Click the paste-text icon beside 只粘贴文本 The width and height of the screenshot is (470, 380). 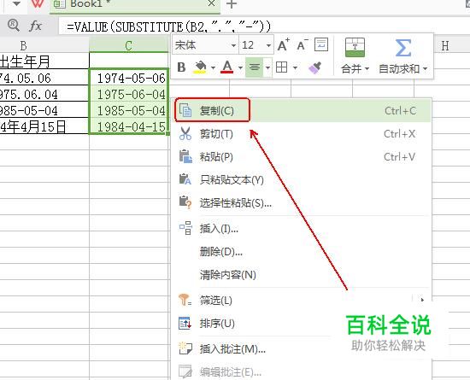185,179
